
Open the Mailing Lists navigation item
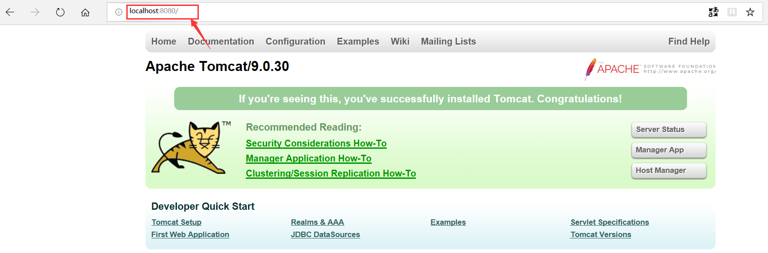pos(448,41)
